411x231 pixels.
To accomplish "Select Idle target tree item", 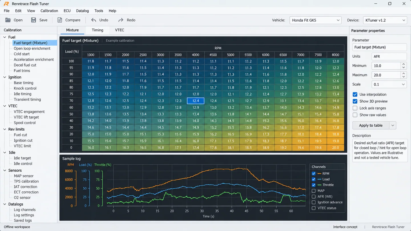I will click(22, 158).
